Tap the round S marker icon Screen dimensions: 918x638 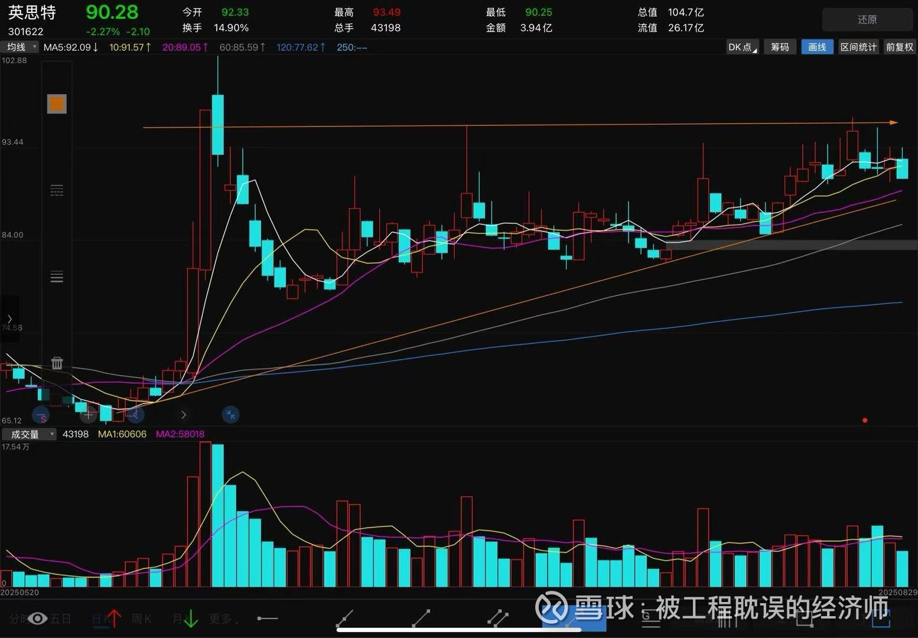pos(41,415)
